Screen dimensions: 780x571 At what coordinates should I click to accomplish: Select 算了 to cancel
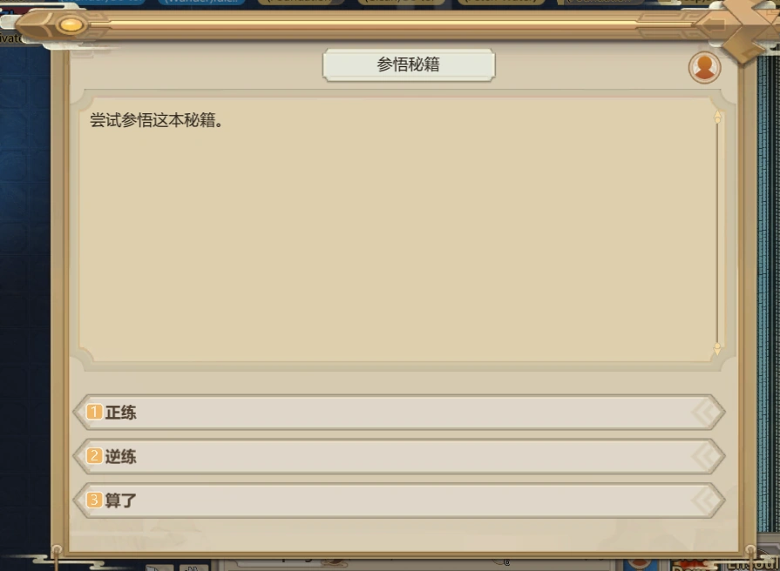(x=399, y=500)
